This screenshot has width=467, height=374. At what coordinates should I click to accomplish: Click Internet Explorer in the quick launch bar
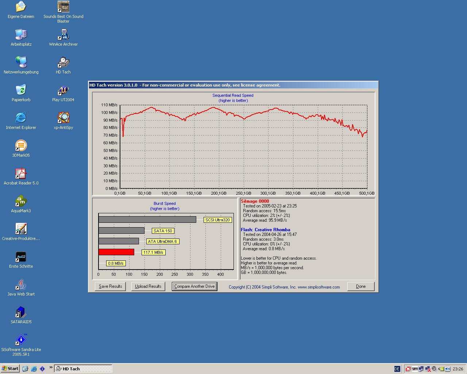tap(34, 369)
